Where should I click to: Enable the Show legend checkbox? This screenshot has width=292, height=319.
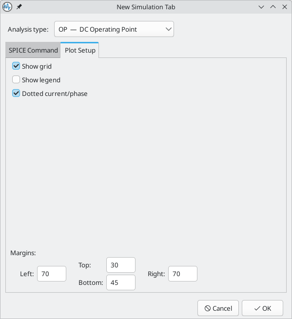coord(16,80)
